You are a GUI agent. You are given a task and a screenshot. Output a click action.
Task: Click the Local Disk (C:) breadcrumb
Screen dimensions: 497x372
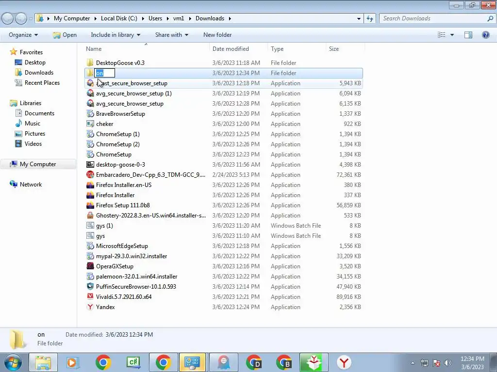pos(119,18)
